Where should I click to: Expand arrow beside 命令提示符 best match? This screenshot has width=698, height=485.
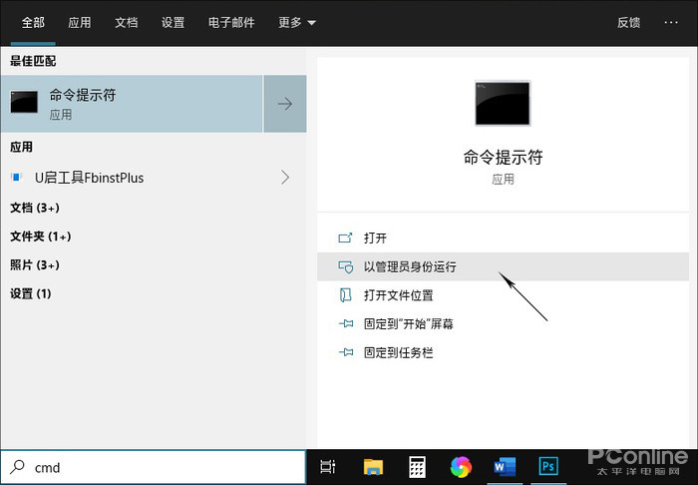(285, 104)
